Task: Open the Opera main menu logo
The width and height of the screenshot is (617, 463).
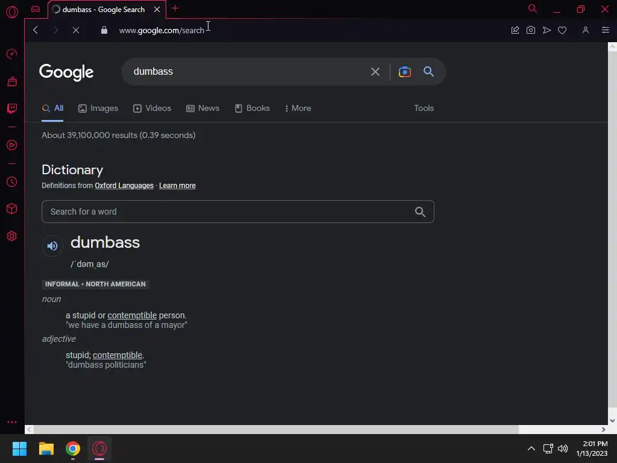Action: pyautogui.click(x=12, y=12)
